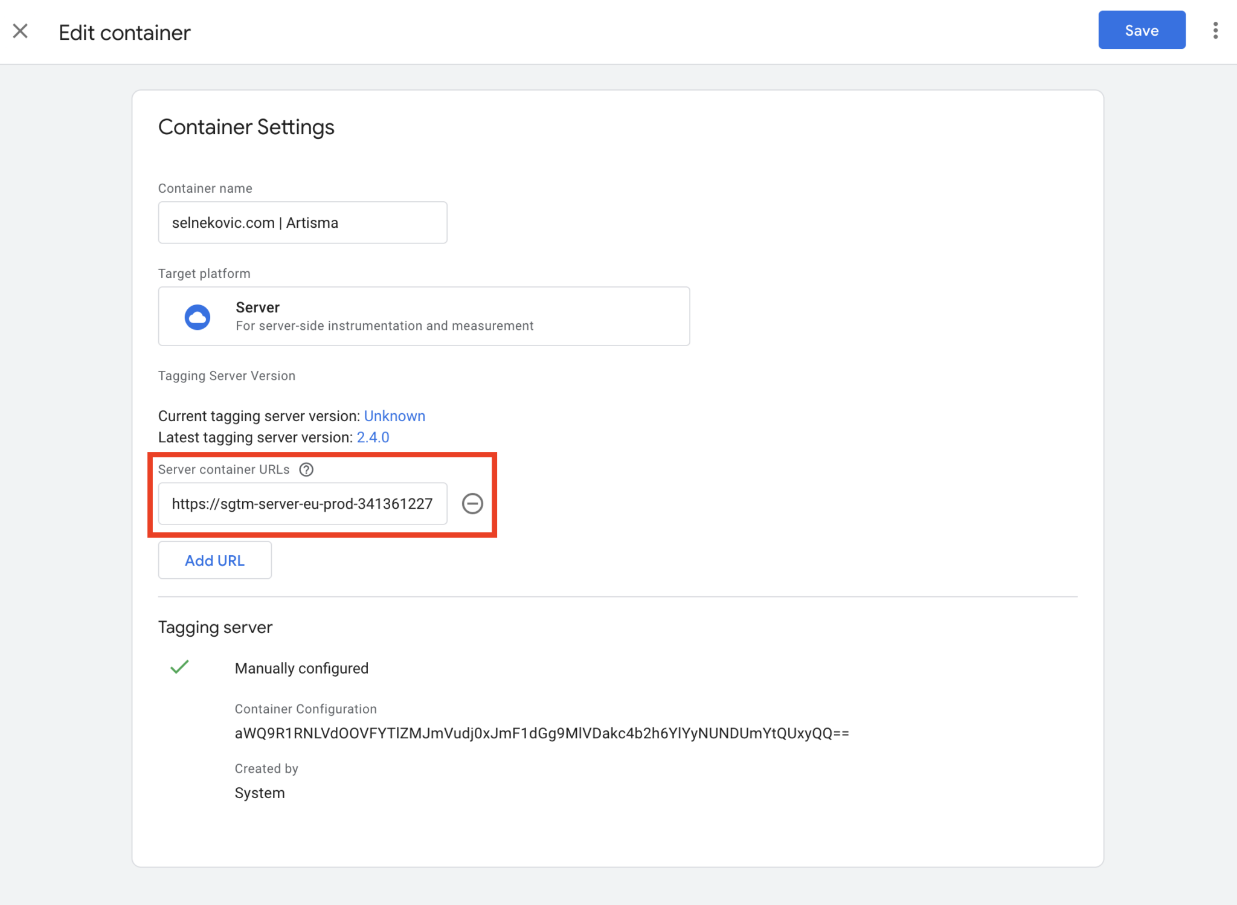This screenshot has height=905, width=1237.
Task: Open the help icon beside Server container URLs
Action: coord(307,469)
